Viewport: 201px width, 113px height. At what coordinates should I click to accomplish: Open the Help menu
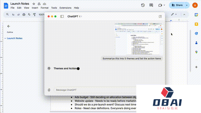point(76,8)
